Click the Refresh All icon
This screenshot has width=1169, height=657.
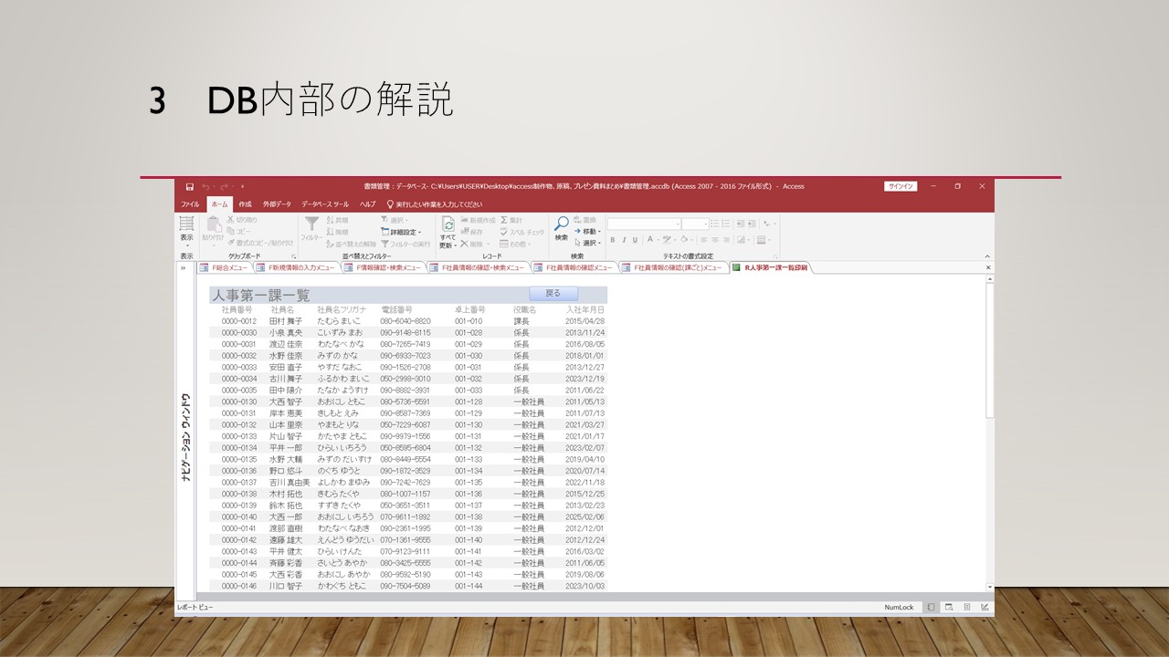click(x=448, y=224)
